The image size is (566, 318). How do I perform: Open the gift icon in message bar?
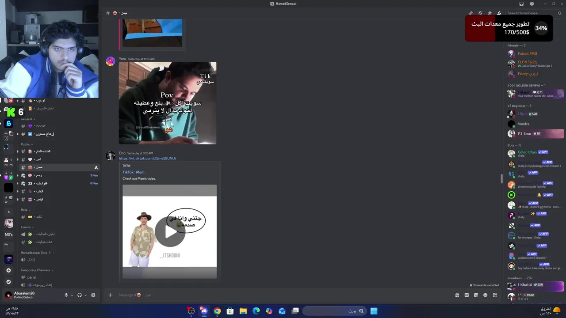457,295
